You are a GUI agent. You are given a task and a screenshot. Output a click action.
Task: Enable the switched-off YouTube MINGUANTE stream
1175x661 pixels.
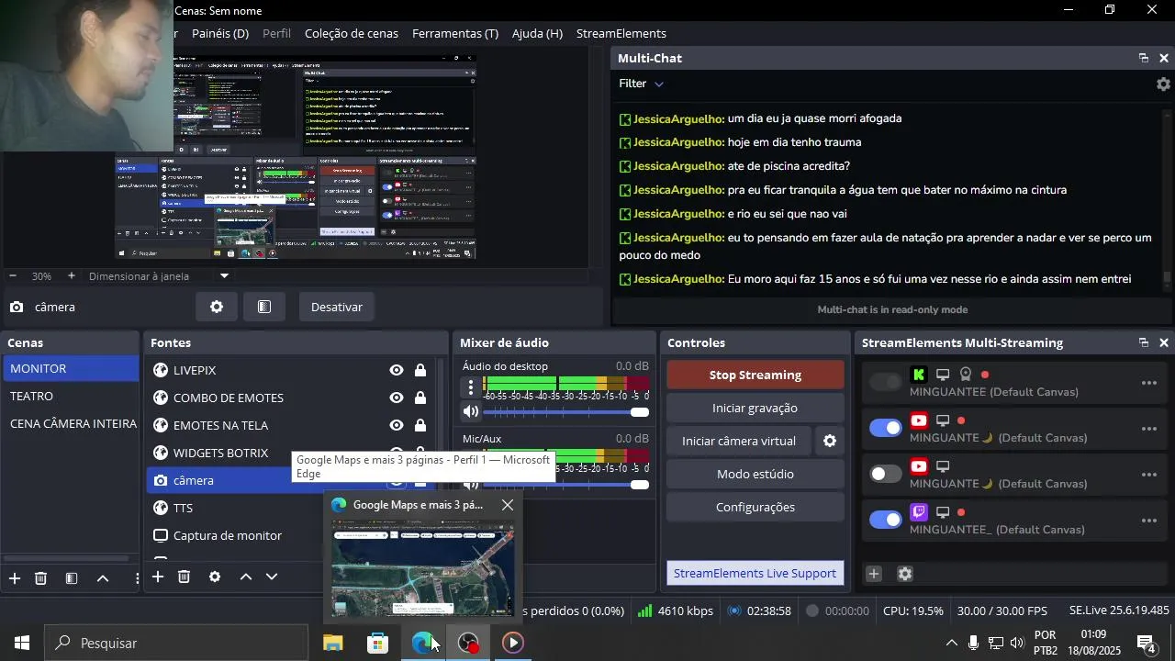pos(886,474)
